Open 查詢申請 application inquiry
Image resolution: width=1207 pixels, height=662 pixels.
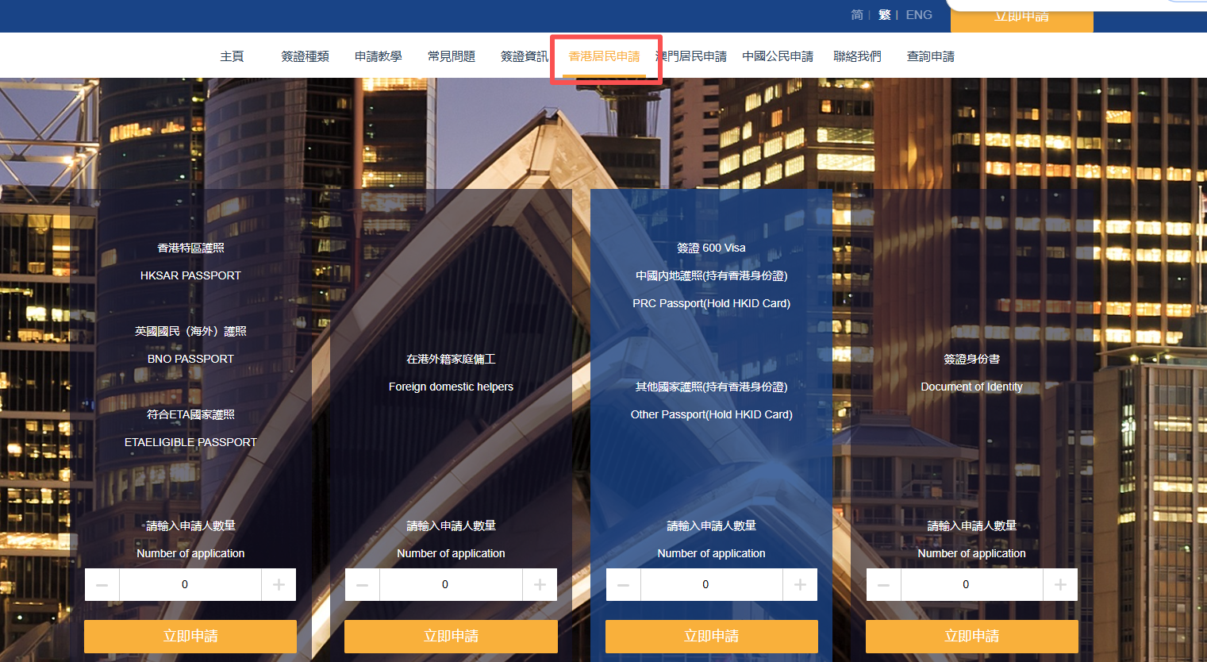coord(930,56)
